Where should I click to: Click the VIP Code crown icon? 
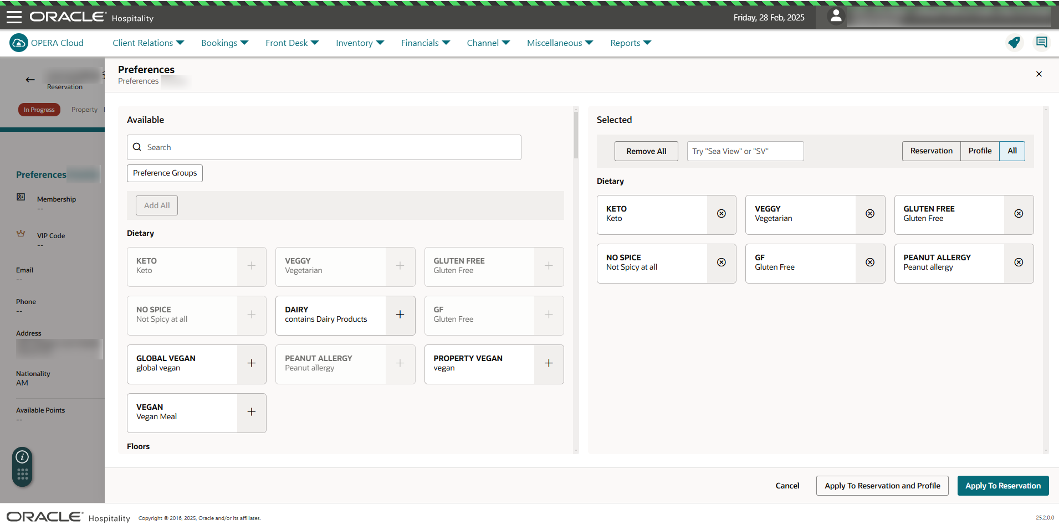[x=21, y=233]
